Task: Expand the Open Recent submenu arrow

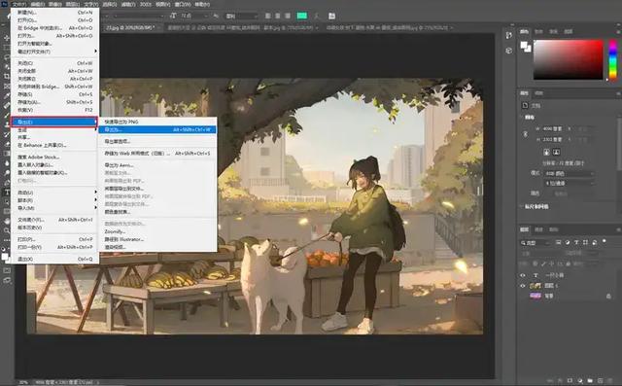Action: [x=95, y=52]
